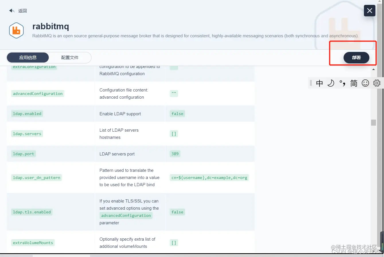This screenshot has width=384, height=257.
Task: Switch the 简 simplified Chinese icon
Action: (354, 83)
